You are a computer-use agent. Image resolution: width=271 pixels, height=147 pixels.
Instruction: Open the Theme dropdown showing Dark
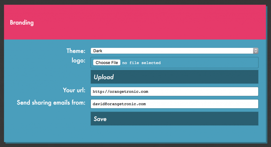[174, 51]
